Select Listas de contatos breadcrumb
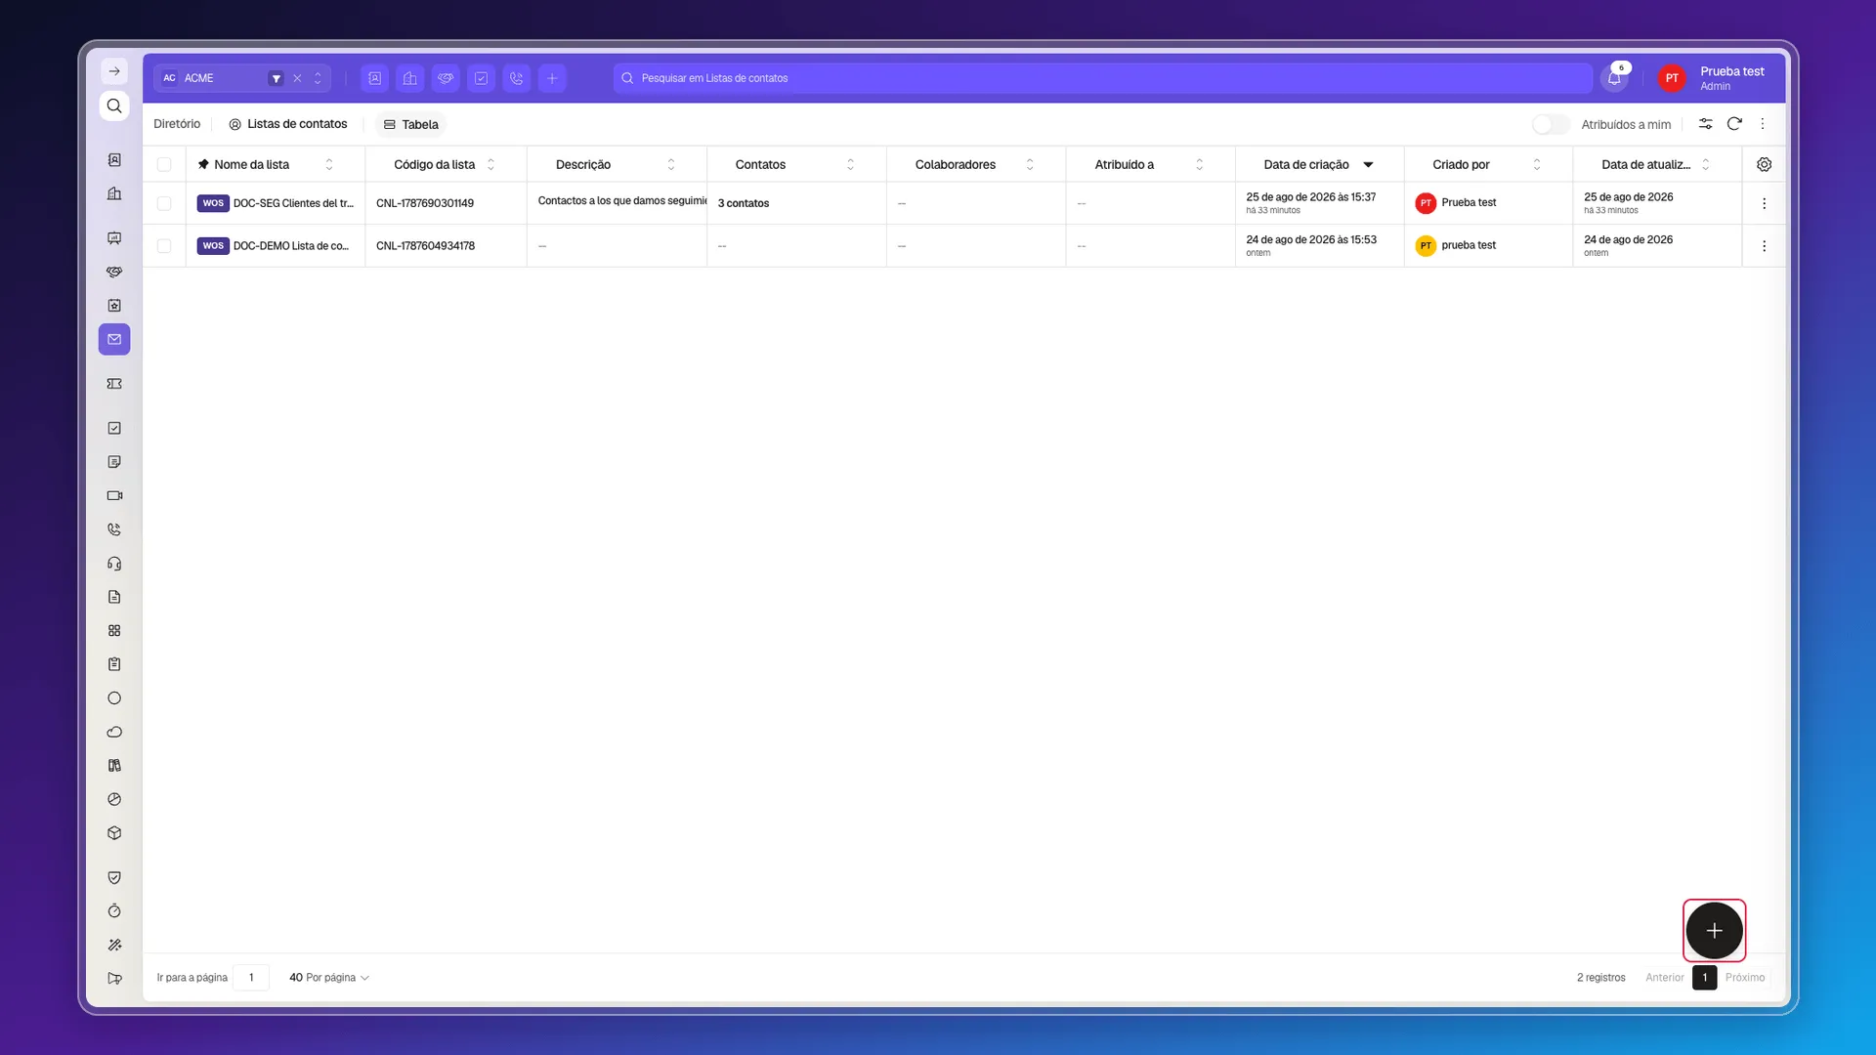The image size is (1876, 1055). click(288, 124)
